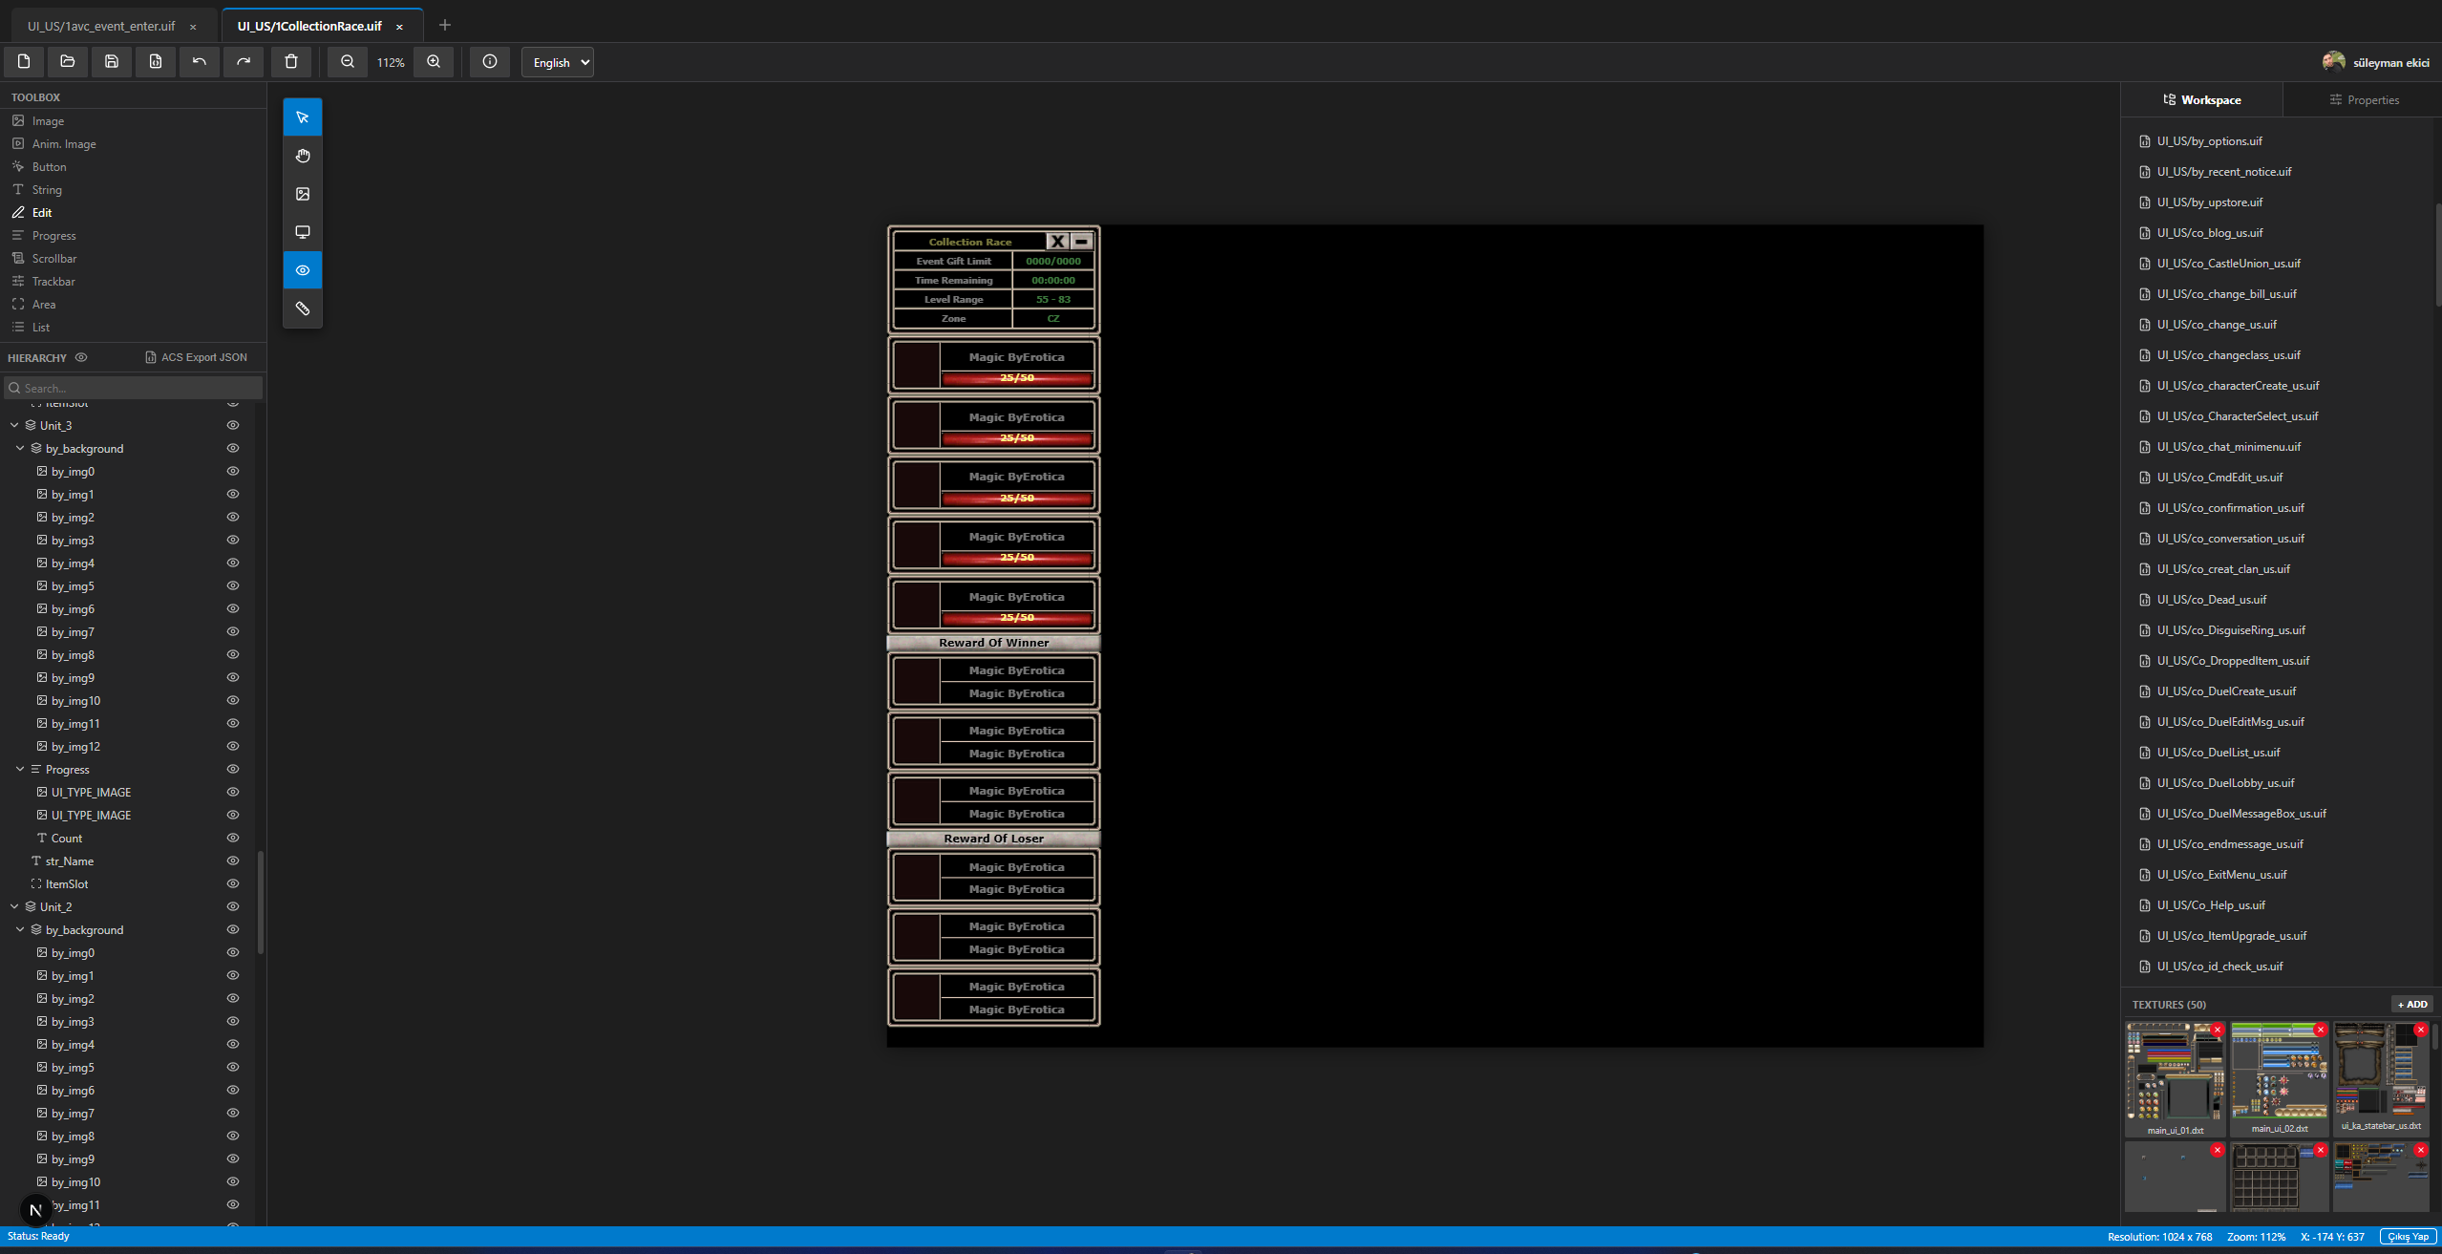Image resolution: width=2442 pixels, height=1254 pixels.
Task: Switch to UI_US/1avc_event_enter.uif tab
Action: (x=101, y=26)
